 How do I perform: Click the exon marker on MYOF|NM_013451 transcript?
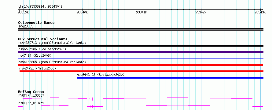tap(92, 107)
